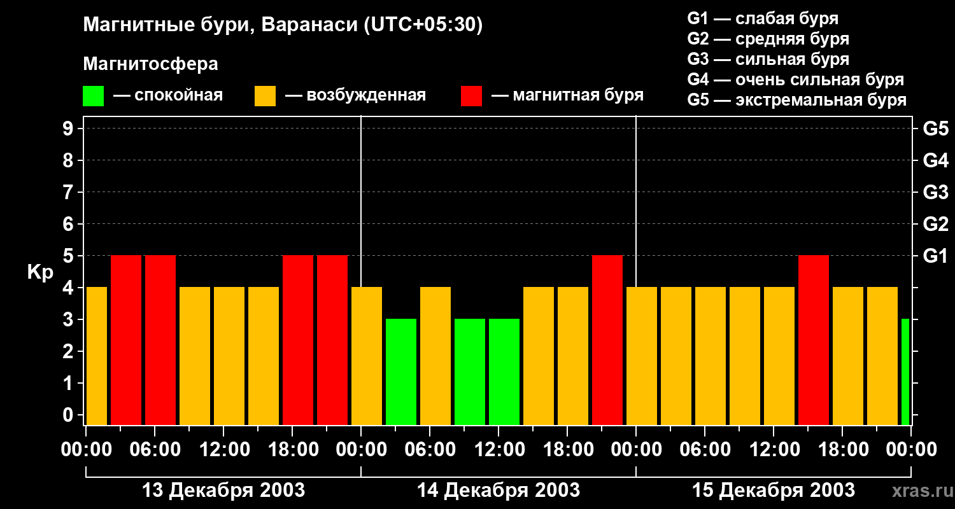Click 'G3 — сильная буря' text
955x509 pixels.
pyautogui.click(x=768, y=59)
